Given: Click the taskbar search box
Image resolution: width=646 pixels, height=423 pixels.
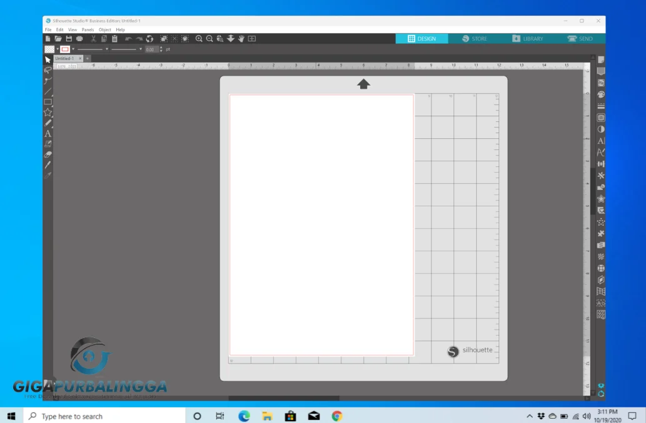Looking at the screenshot, I should click(104, 416).
